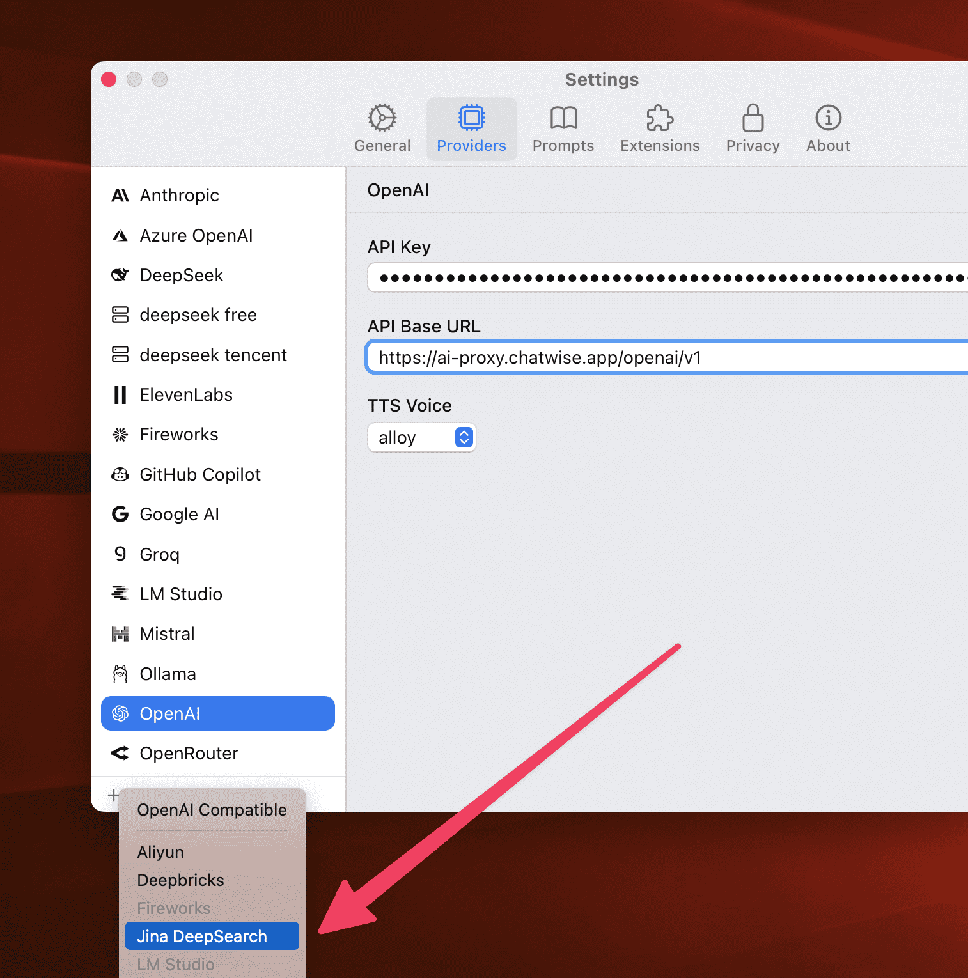
Task: Select ElevenLabs provider
Action: 218,395
